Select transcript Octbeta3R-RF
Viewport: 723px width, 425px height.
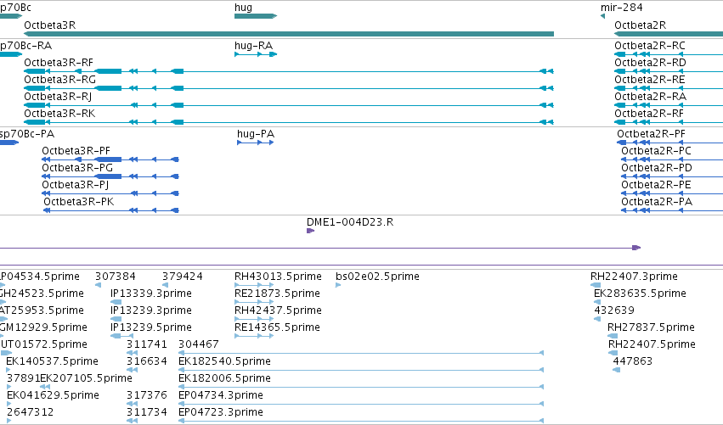59,63
